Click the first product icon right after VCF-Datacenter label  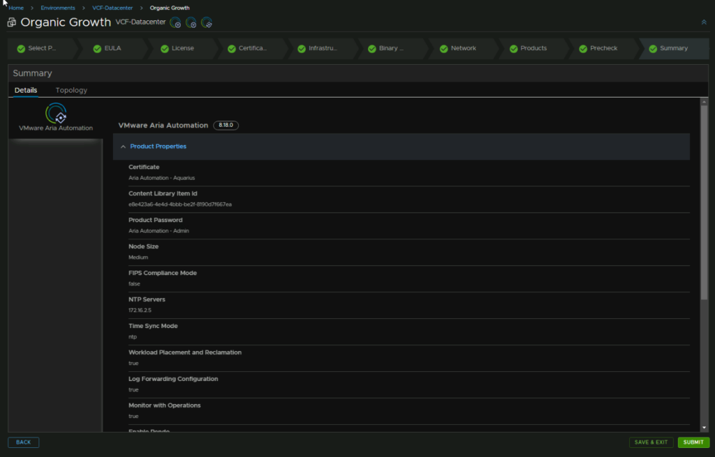pyautogui.click(x=175, y=22)
